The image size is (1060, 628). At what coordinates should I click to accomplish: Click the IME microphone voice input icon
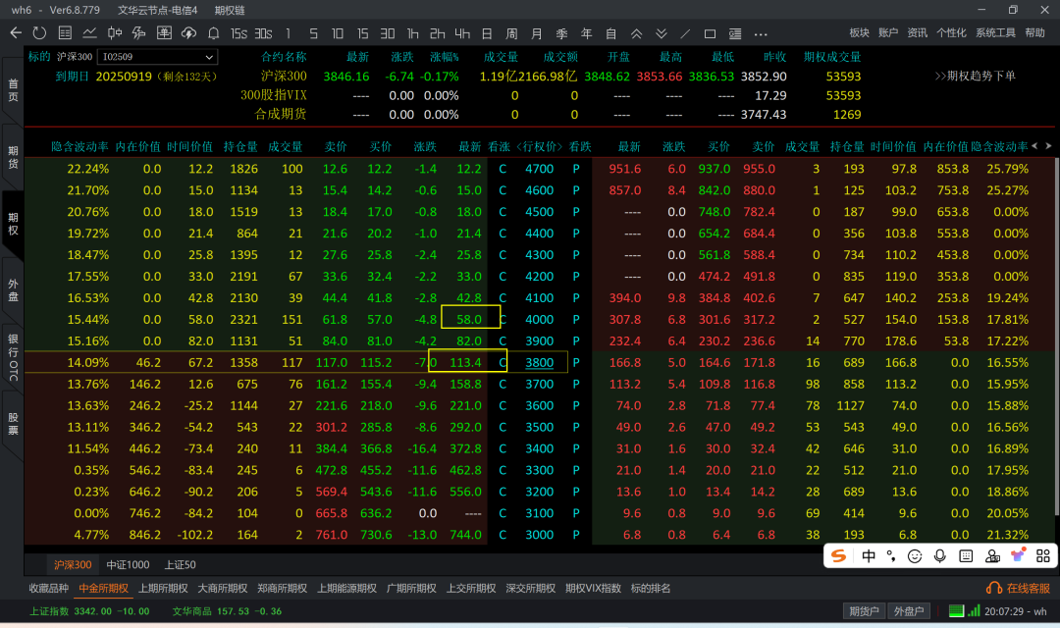coord(939,555)
